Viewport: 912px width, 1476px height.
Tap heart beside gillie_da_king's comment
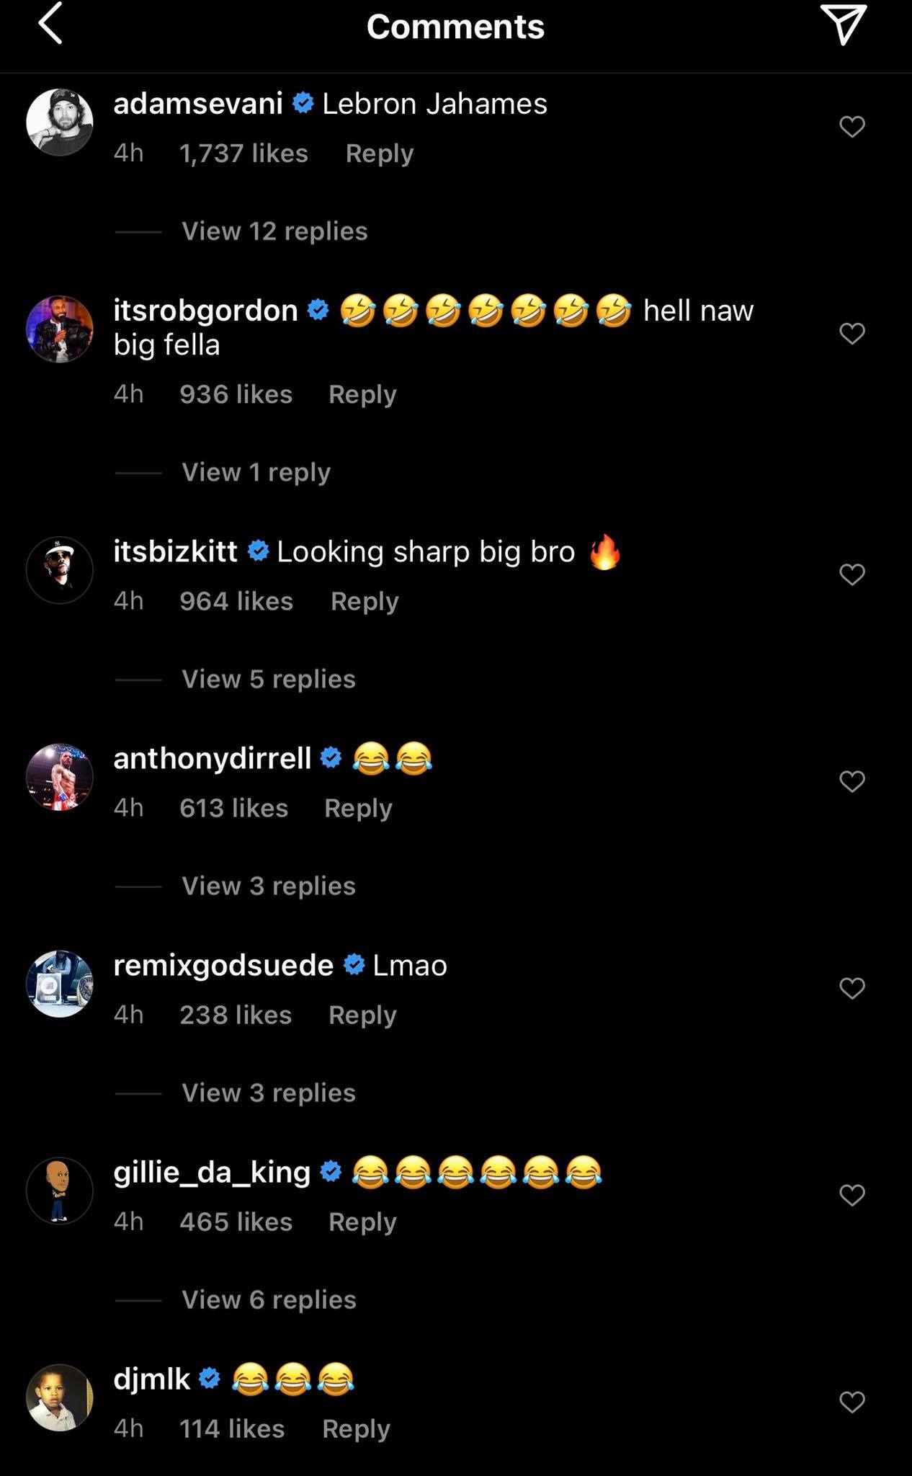(x=852, y=1196)
